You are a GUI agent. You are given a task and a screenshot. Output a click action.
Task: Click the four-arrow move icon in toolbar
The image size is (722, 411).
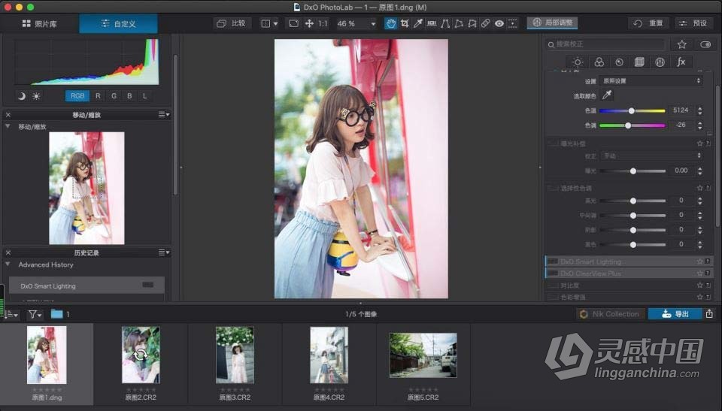[x=309, y=23]
